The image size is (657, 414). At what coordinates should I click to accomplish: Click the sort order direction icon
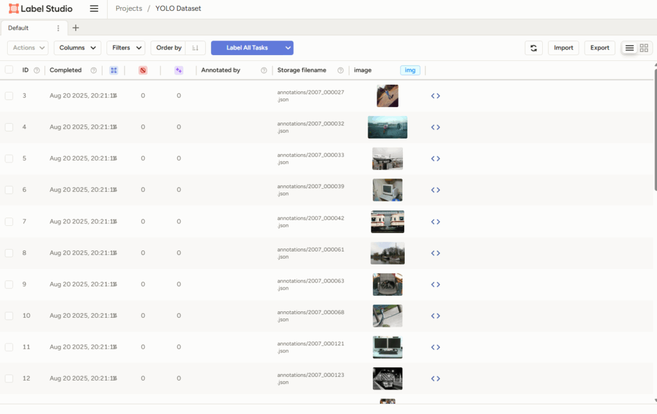tap(196, 48)
